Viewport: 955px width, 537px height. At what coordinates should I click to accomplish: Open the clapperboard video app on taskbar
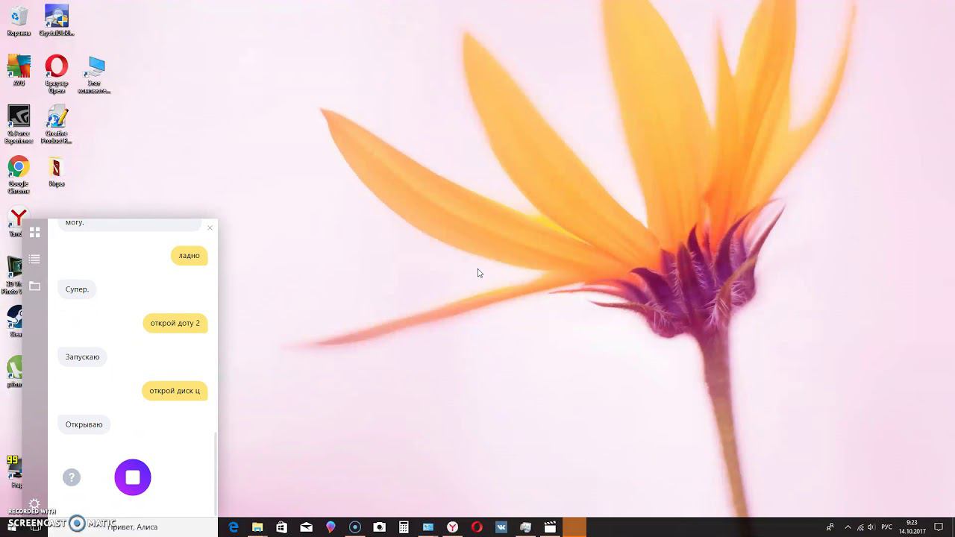tap(550, 527)
